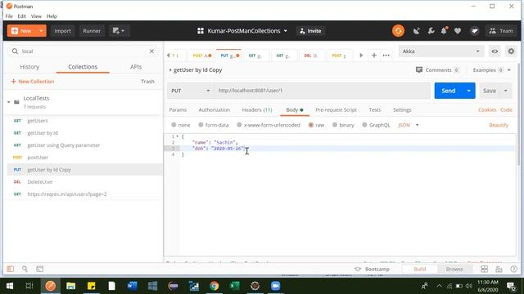Expand the getUser by Id Copy description

click(x=170, y=70)
